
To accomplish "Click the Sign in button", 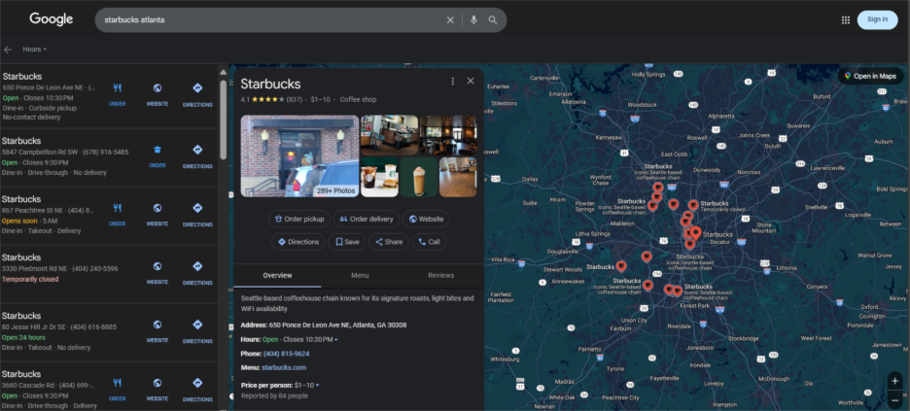I will point(877,19).
